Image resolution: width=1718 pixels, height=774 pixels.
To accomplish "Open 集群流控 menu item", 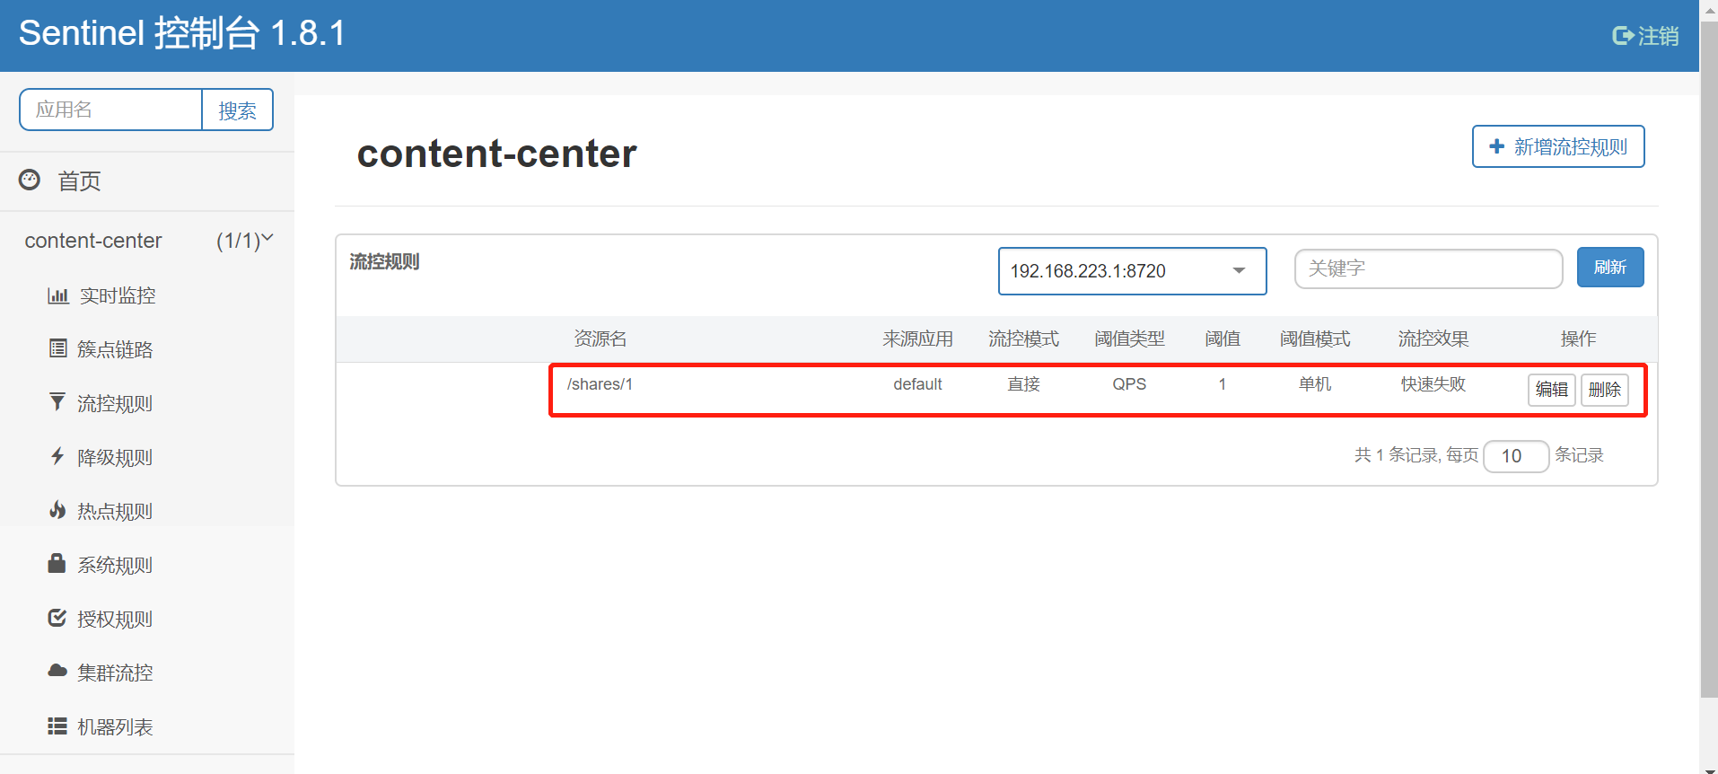I will 115,673.
